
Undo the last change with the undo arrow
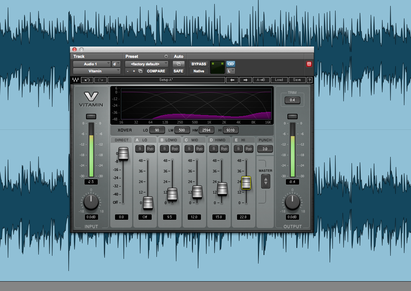point(87,80)
